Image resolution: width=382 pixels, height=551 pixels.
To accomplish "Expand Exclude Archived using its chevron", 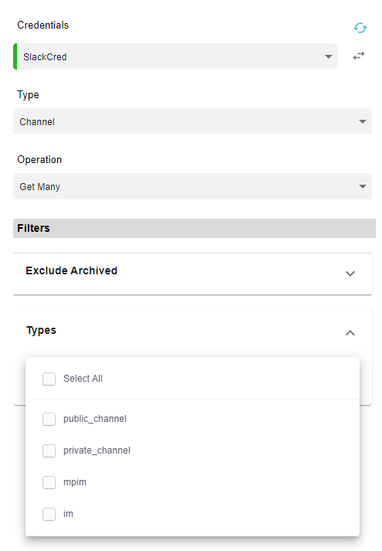I will point(350,274).
